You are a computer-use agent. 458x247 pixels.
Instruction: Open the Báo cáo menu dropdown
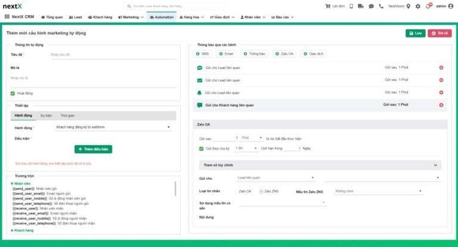[282, 17]
